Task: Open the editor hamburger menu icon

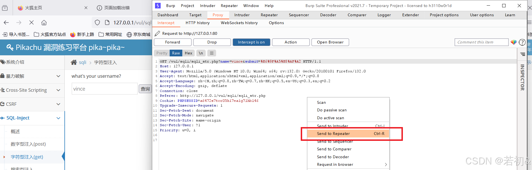Action: (212, 53)
